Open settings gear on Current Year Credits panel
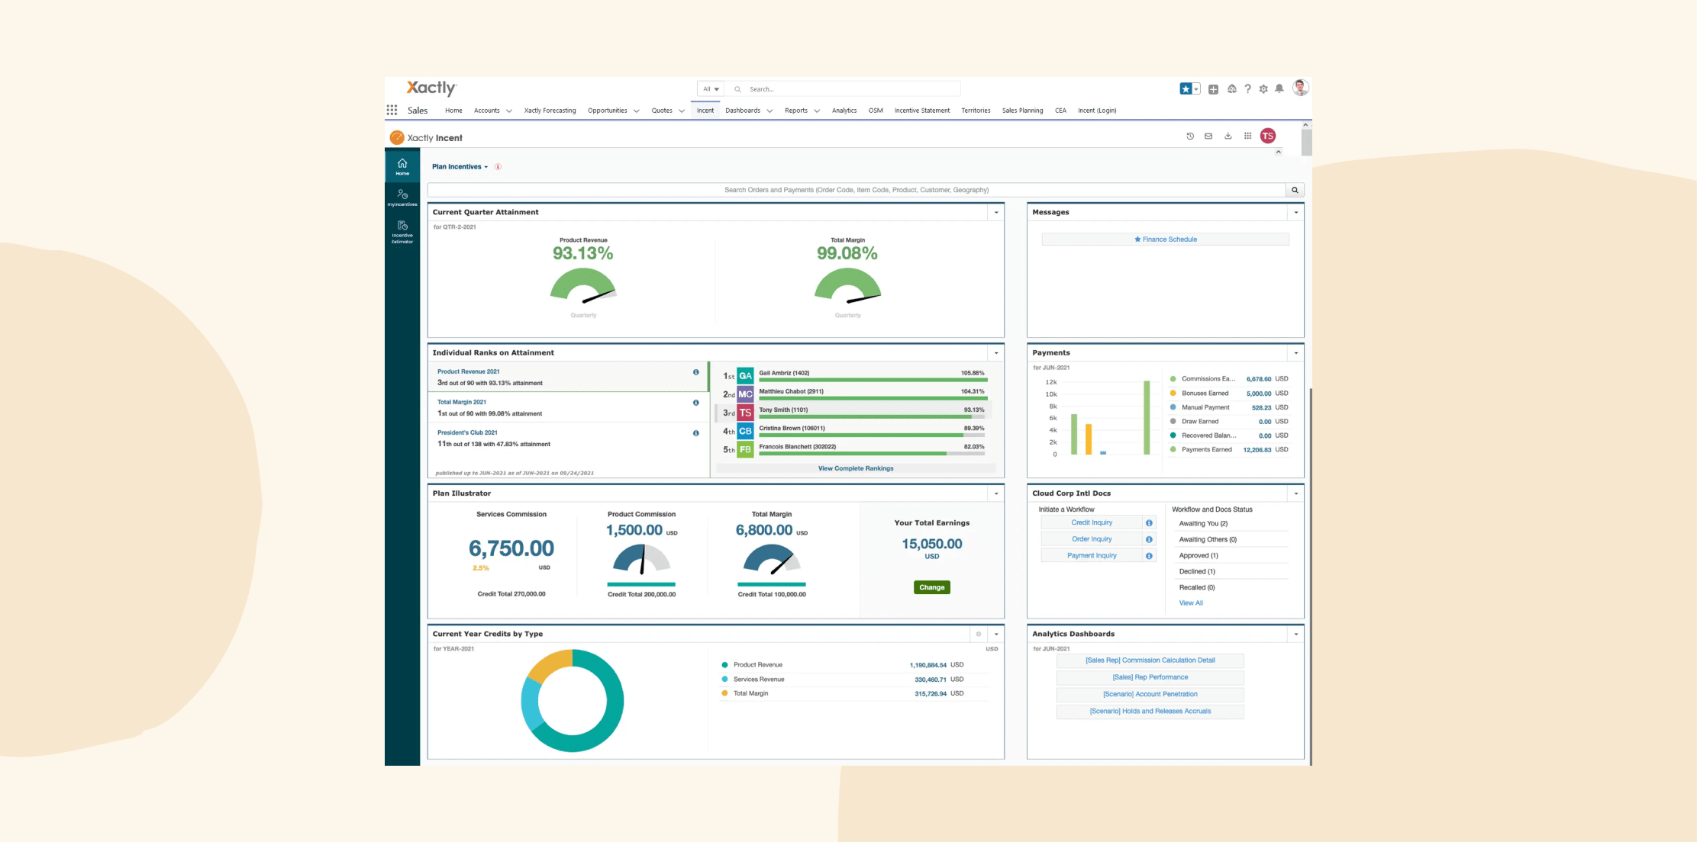 coord(979,634)
